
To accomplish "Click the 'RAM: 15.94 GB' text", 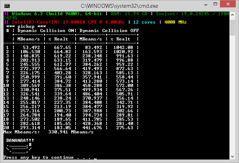I will [x=129, y=14].
